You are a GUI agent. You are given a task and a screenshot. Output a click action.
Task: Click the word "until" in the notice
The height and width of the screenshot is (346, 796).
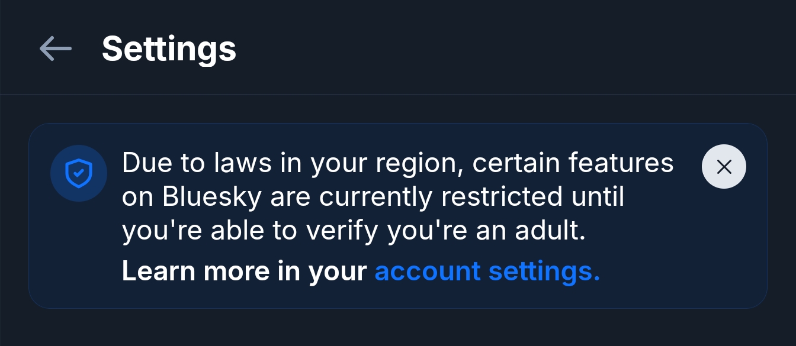597,197
